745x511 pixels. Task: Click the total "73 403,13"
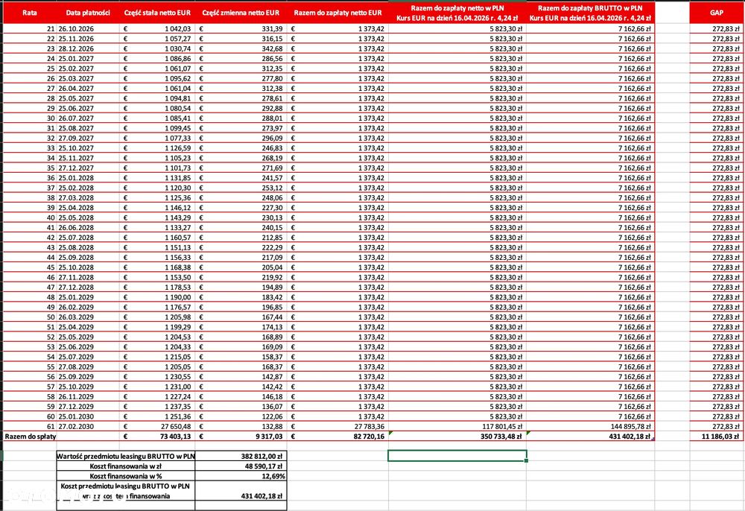point(157,437)
